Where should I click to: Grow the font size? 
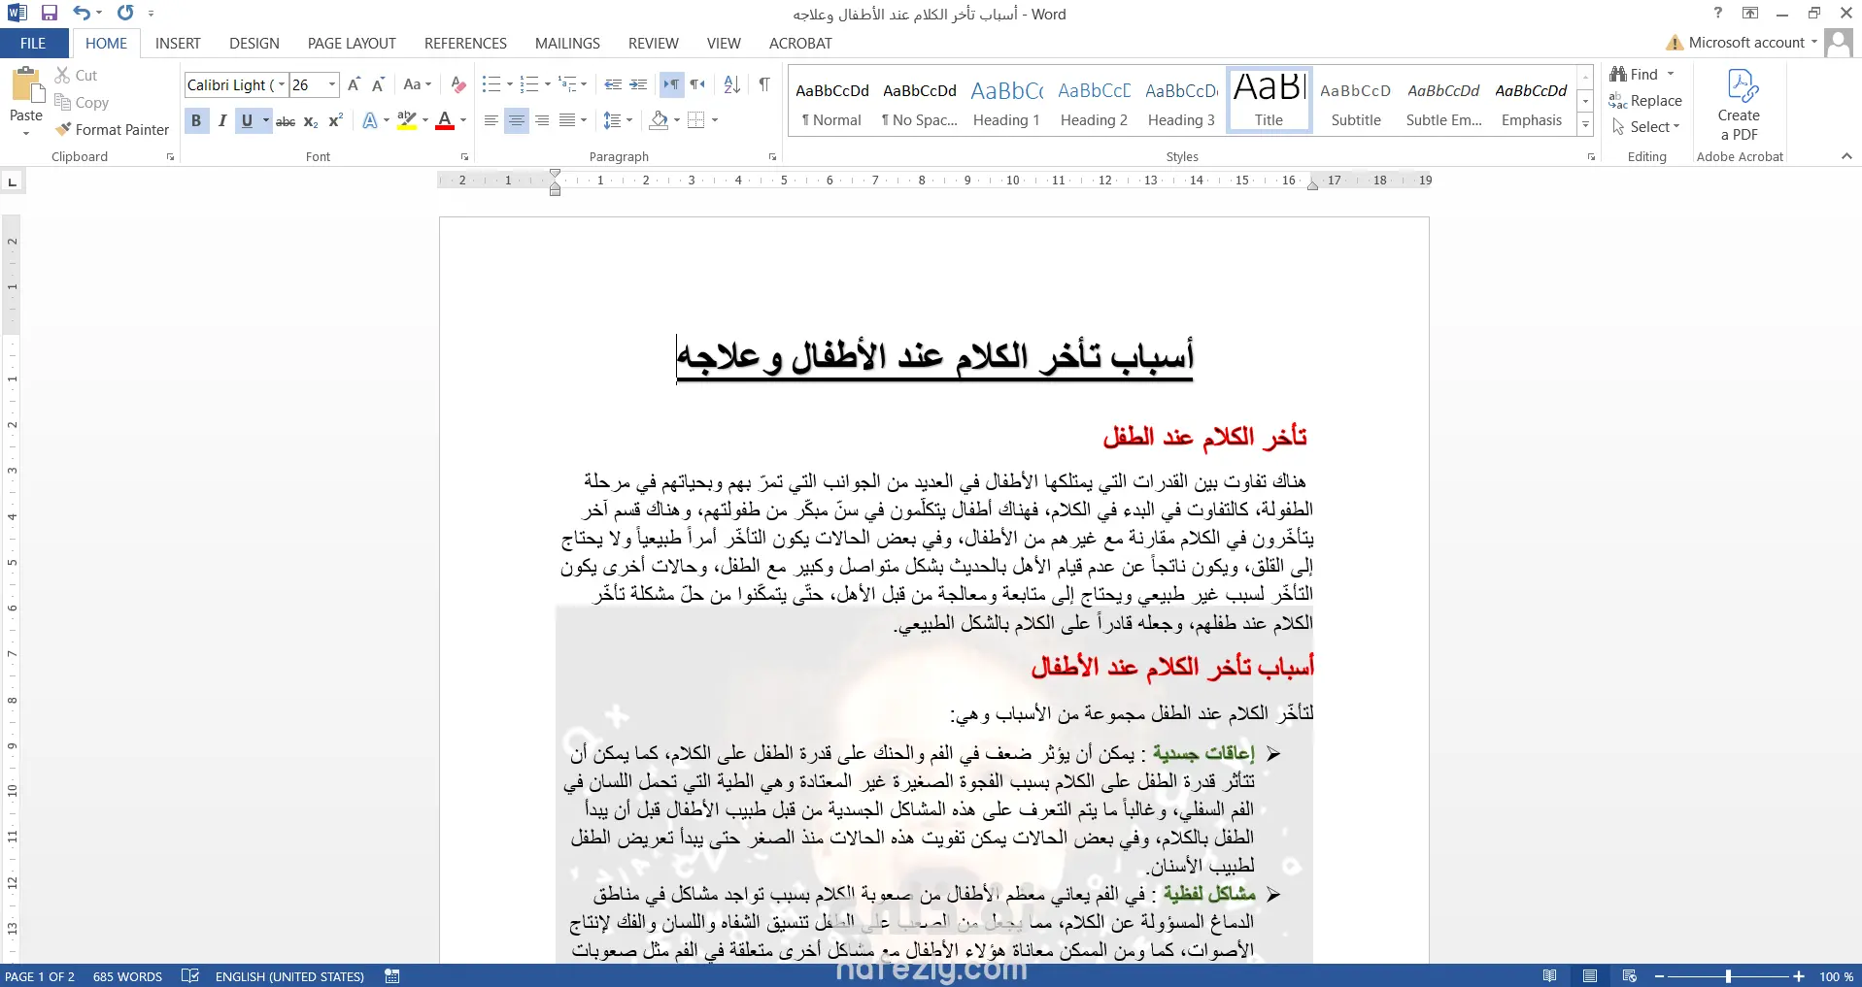[354, 85]
